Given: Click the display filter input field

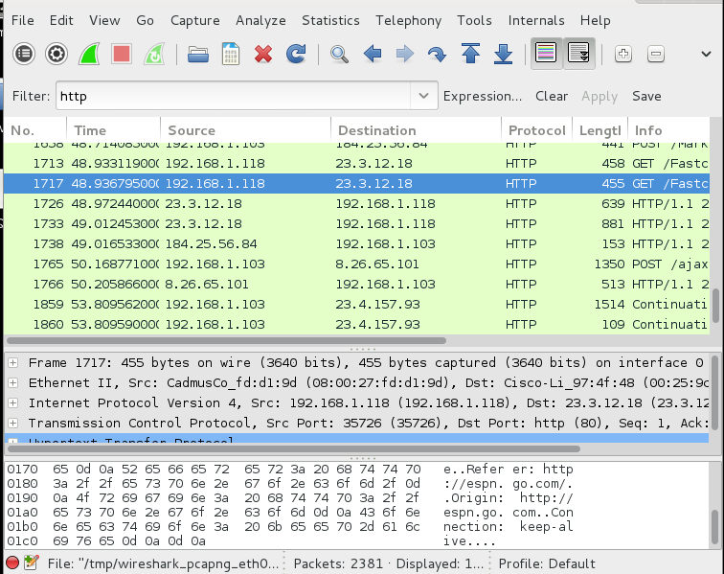Looking at the screenshot, I should (x=233, y=96).
